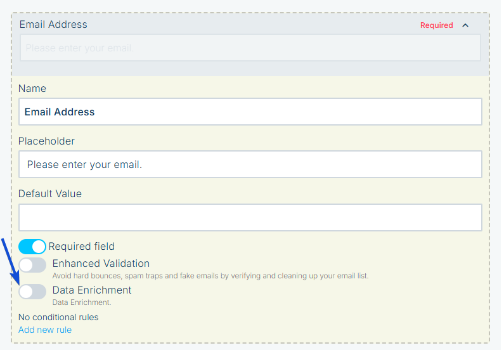Enable the Enhanced Validation toggle

click(32, 265)
